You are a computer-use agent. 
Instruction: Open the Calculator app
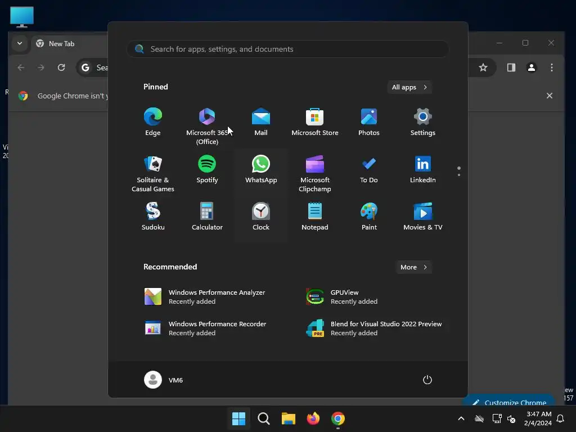[207, 217]
